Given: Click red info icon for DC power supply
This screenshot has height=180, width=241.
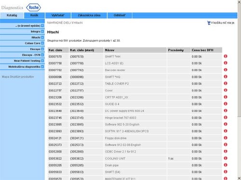Looking at the screenshot, I should coord(226,110).
